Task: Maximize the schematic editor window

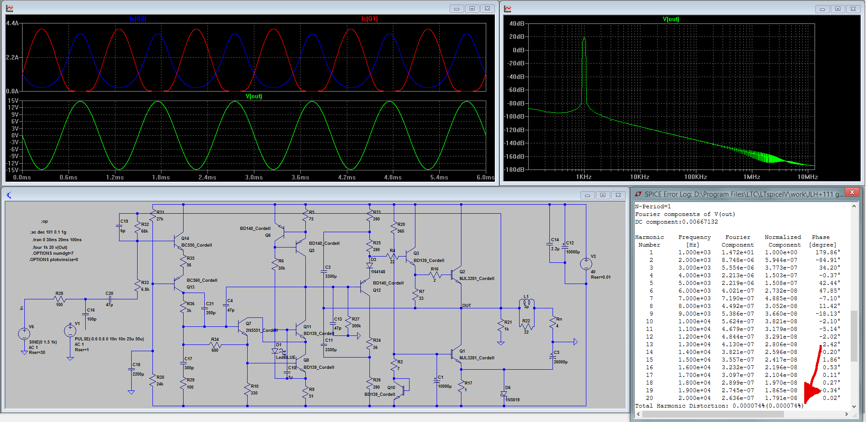Action: 603,195
